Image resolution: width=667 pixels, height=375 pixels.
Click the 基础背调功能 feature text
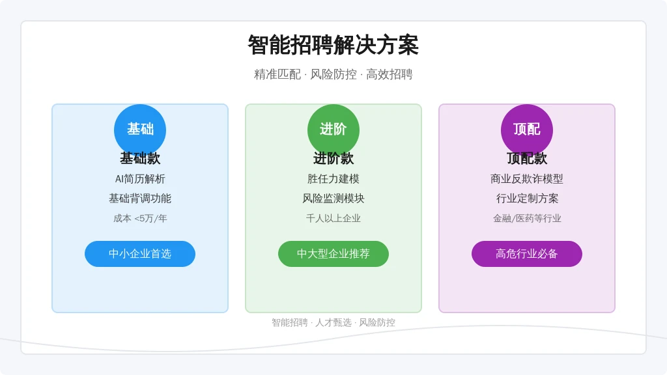click(140, 199)
